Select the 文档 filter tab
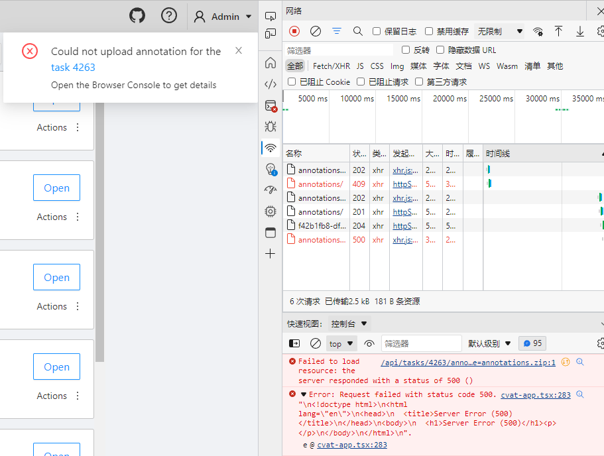604x456 pixels. (463, 66)
